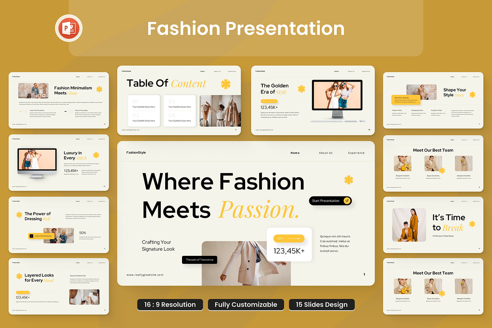Click the 15 Slides Design badge
The width and height of the screenshot is (492, 328).
pyautogui.click(x=322, y=304)
